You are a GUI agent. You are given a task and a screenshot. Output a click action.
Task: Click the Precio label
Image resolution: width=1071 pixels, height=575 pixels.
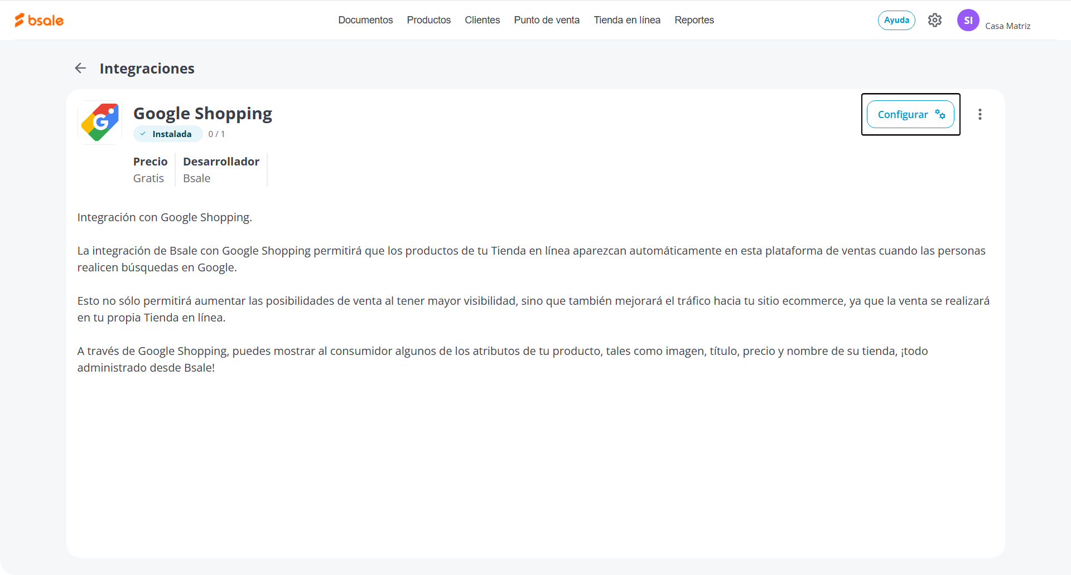151,162
